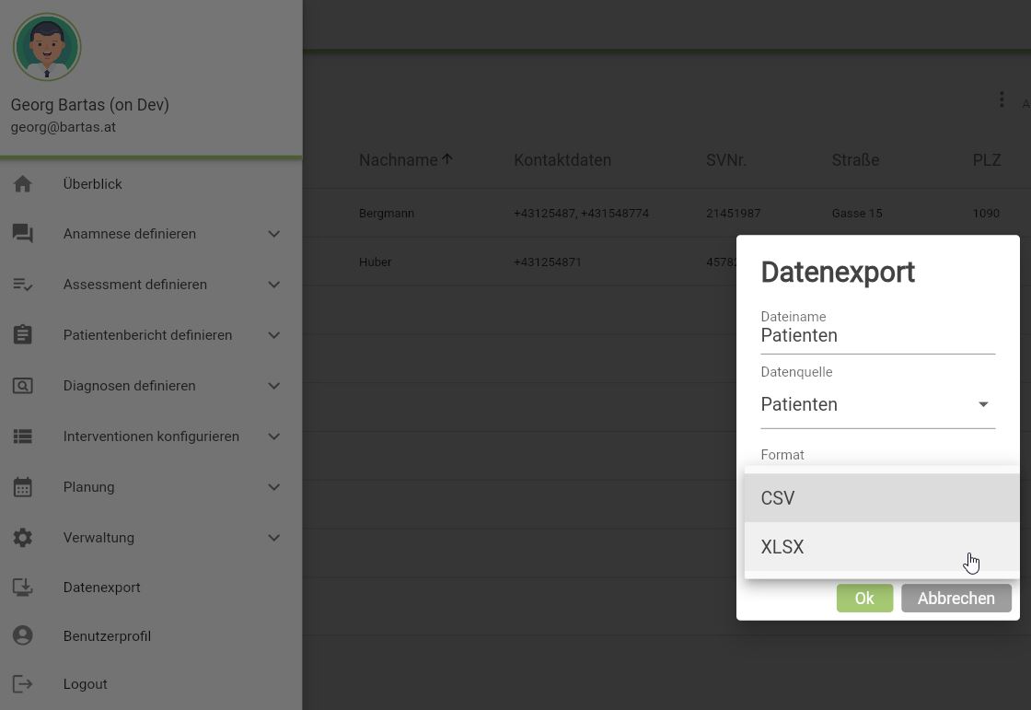Expand the Verwaltung submenu chevron
This screenshot has height=710, width=1031.
click(273, 538)
